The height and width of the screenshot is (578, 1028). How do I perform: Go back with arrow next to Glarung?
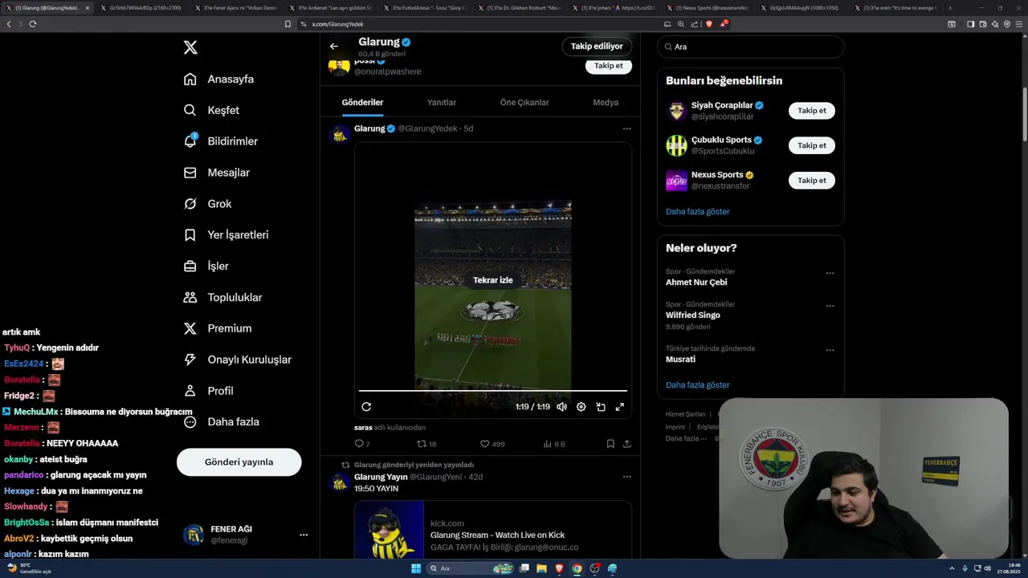point(334,46)
